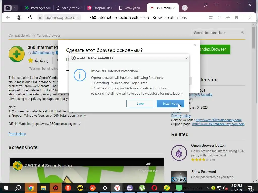The width and height of the screenshot is (258, 193).
Task: Open uTorrent from the taskbar
Action: pyautogui.click(x=142, y=188)
